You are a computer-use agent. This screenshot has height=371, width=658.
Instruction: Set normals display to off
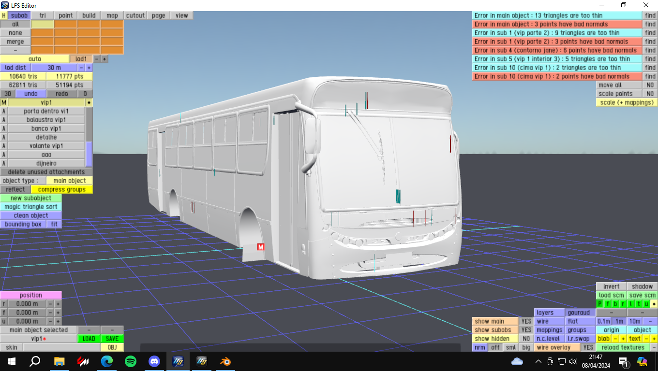(x=495, y=347)
